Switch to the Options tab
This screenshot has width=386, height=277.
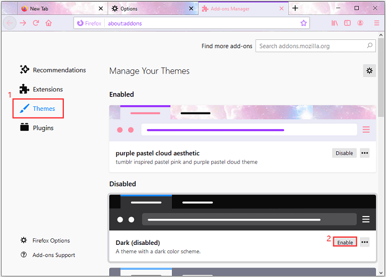coord(153,9)
